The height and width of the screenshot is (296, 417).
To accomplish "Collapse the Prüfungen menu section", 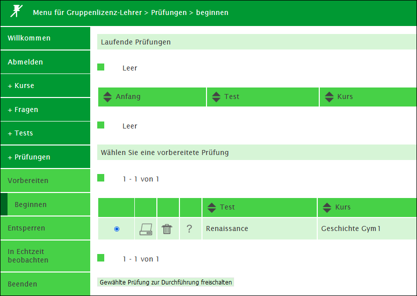I will 45,157.
